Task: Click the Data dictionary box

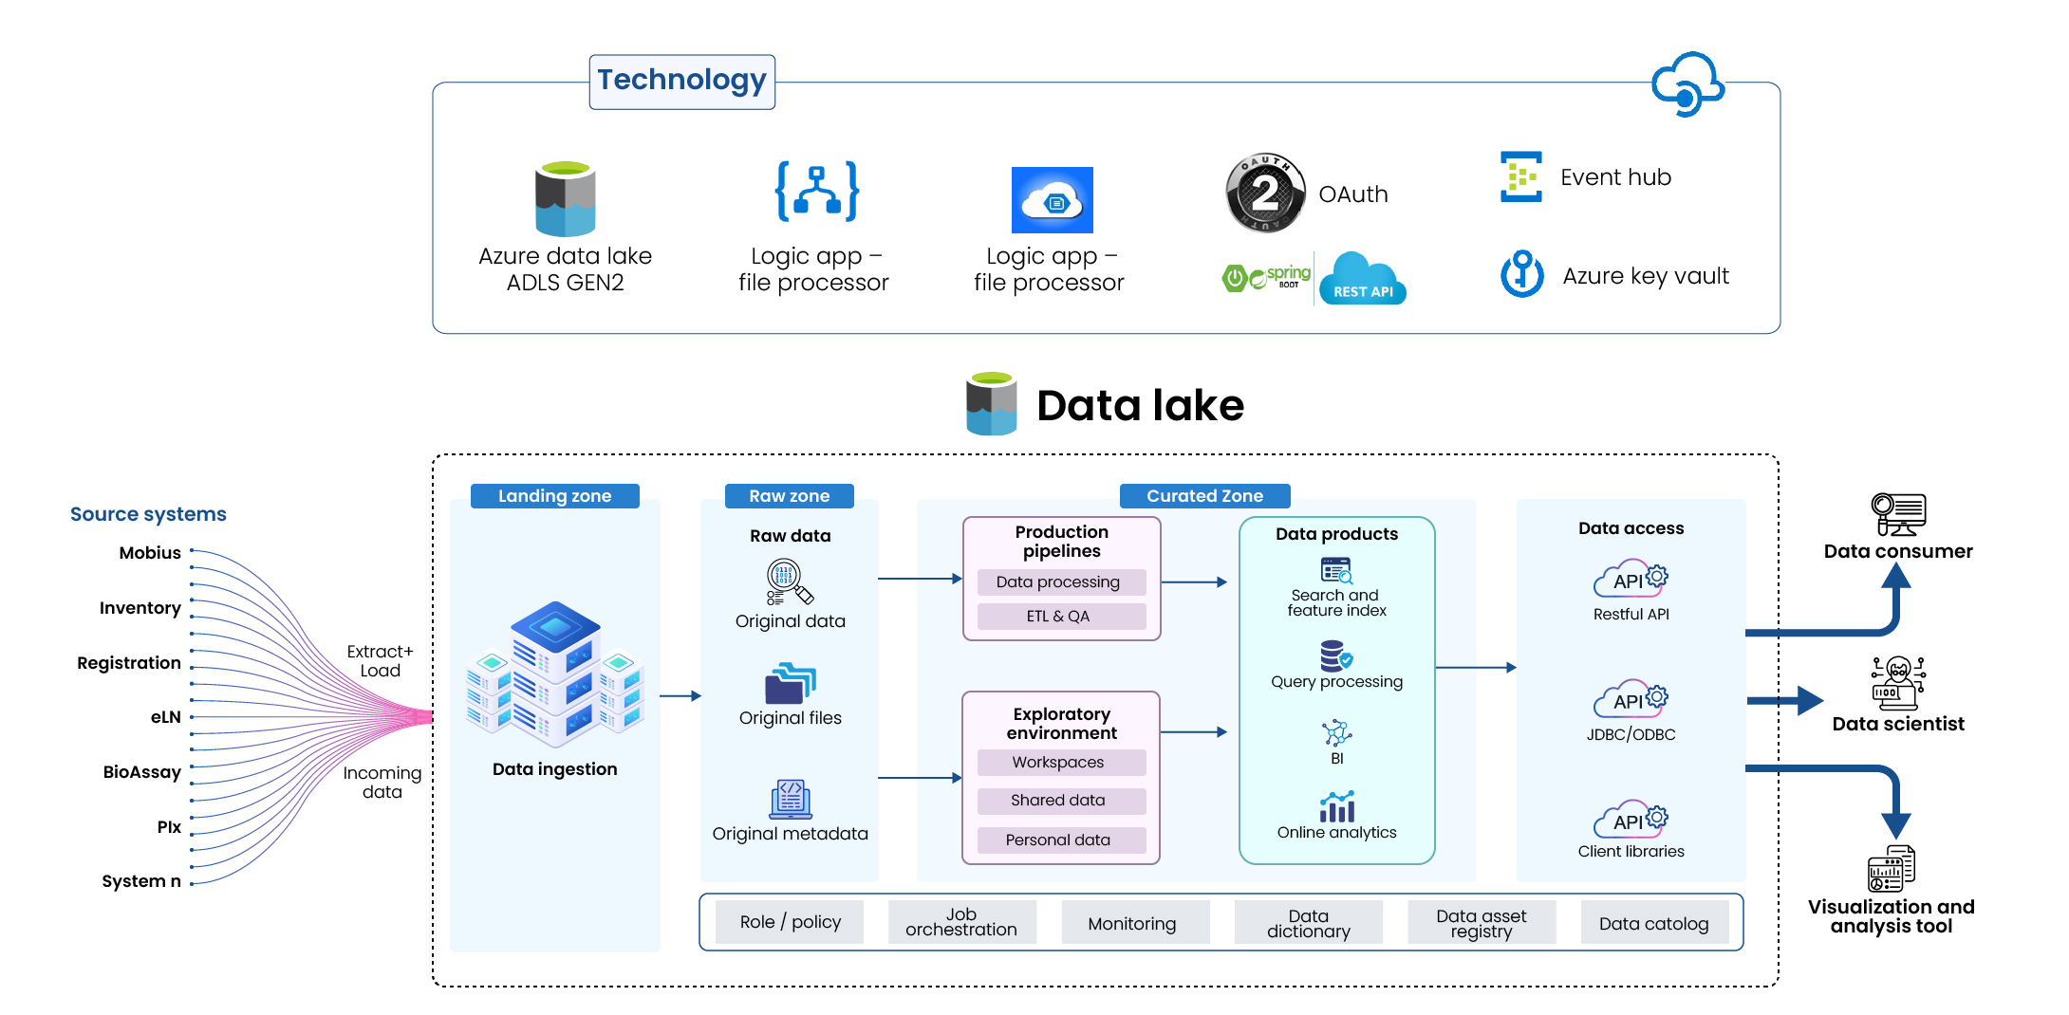Action: coord(1309,922)
